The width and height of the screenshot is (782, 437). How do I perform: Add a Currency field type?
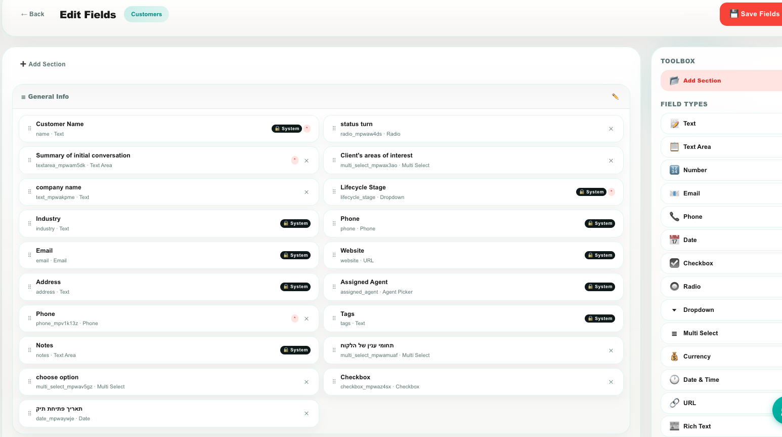tap(721, 356)
